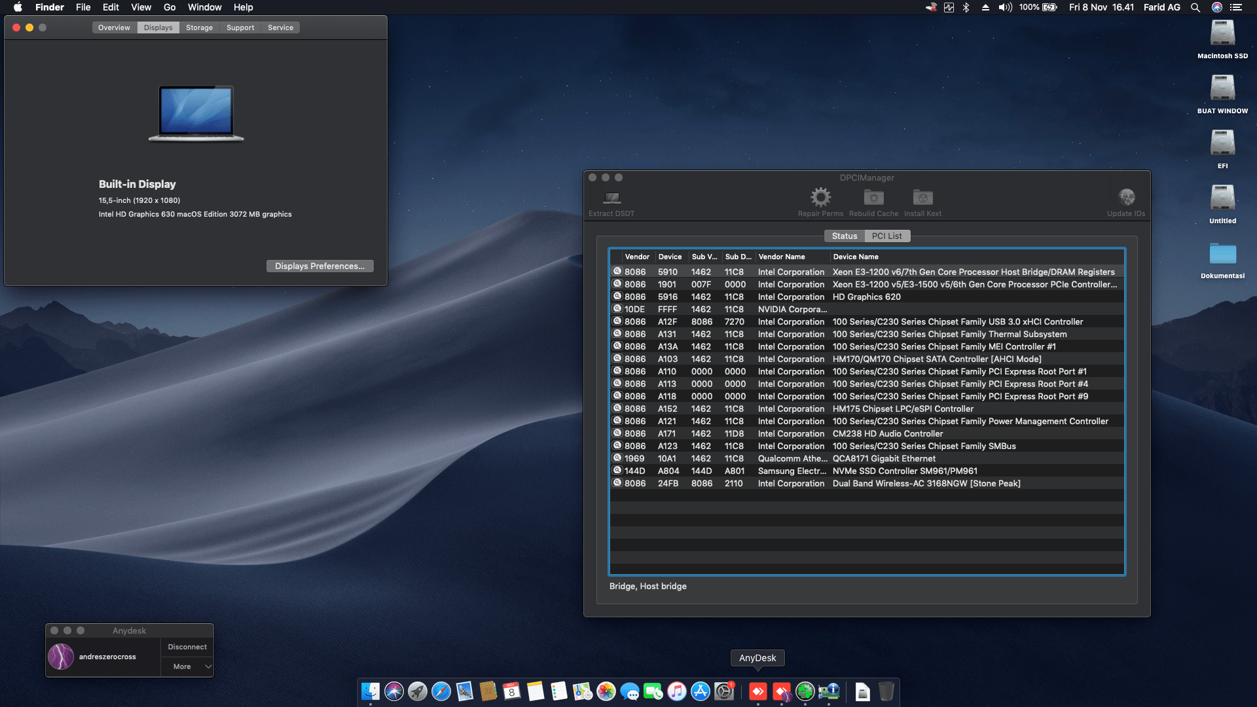Open the App Store from the Dock

tap(700, 692)
